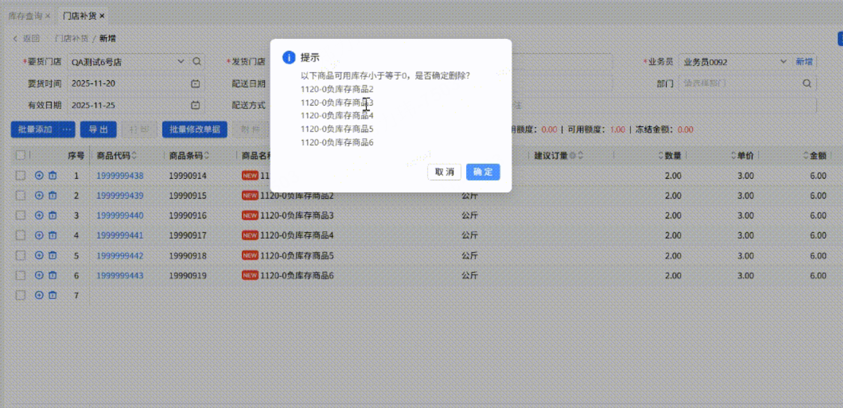843x408 pixels.
Task: Sort by the 单价 column sort arrows
Action: tap(734, 155)
